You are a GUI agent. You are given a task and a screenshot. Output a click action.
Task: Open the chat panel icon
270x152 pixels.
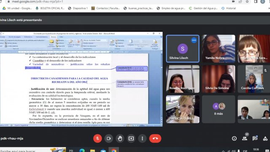[x=255, y=138]
